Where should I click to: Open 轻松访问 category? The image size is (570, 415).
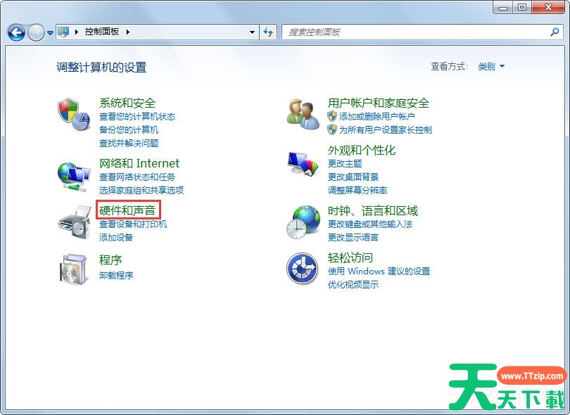coord(350,257)
